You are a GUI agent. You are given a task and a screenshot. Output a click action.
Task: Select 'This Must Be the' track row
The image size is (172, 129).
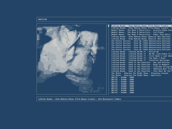[x=141, y=71]
